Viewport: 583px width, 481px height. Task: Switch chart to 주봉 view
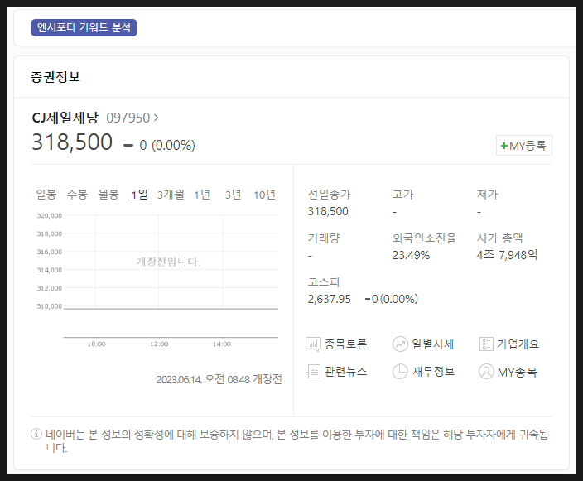coord(77,195)
